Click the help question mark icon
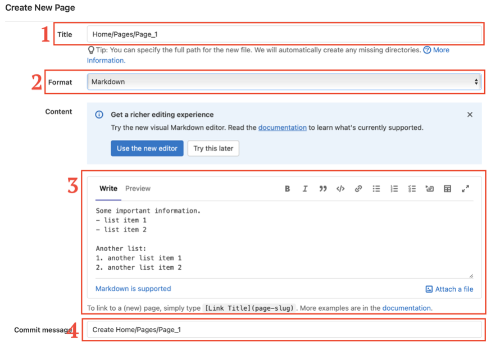Image resolution: width=491 pixels, height=345 pixels. 427,50
